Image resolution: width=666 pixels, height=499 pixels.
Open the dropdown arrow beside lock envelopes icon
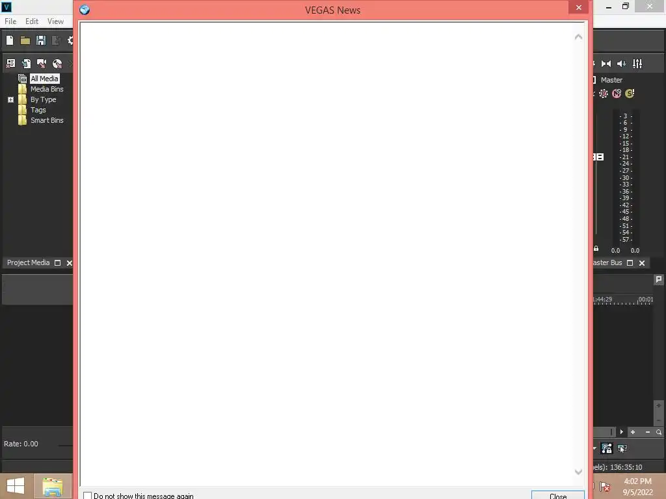594,448
